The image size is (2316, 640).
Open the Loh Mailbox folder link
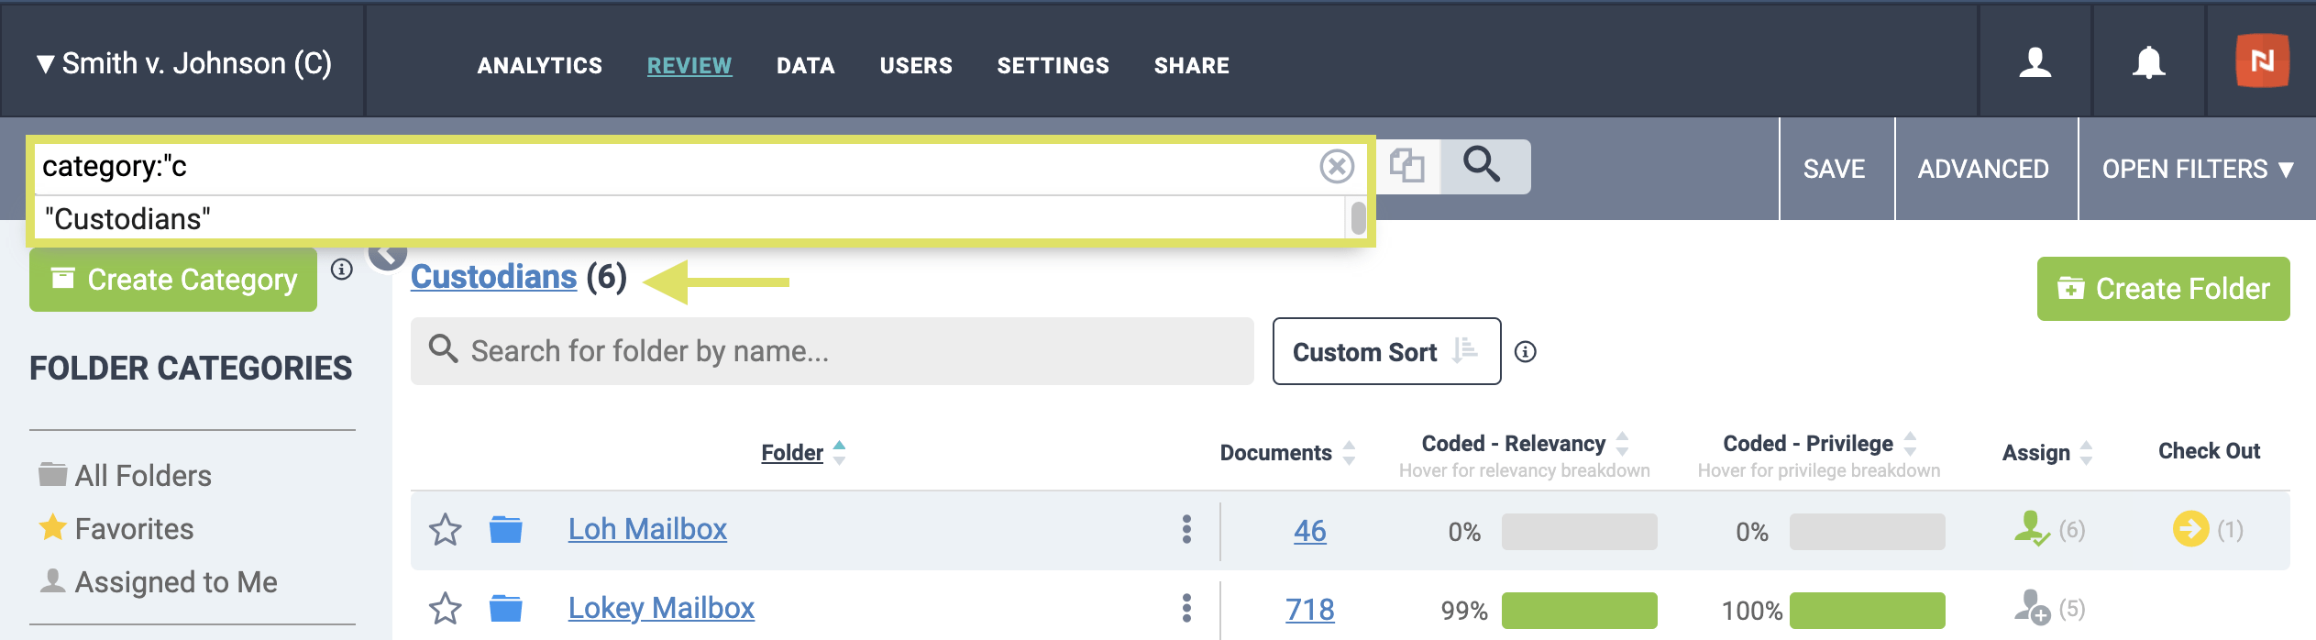click(x=647, y=529)
